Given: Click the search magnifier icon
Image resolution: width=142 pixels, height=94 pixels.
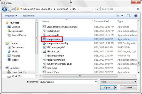Looking at the screenshot, I should 138,9.
